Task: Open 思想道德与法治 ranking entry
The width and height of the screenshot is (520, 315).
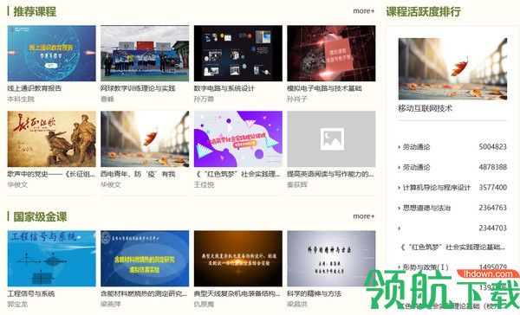Action: [x=426, y=208]
